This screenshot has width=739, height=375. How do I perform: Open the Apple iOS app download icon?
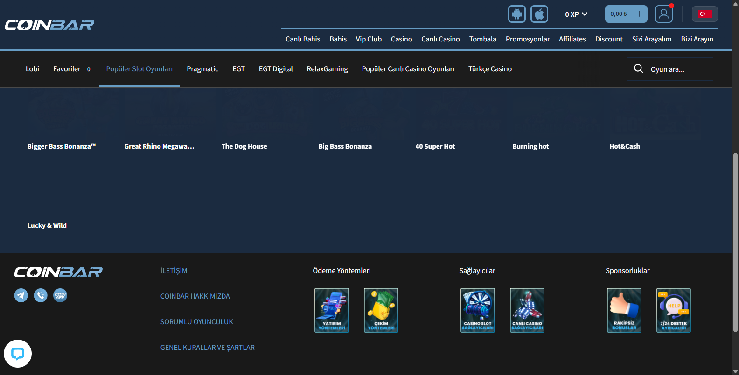coord(539,14)
